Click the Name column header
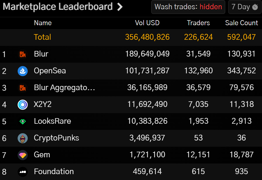 click(43, 23)
